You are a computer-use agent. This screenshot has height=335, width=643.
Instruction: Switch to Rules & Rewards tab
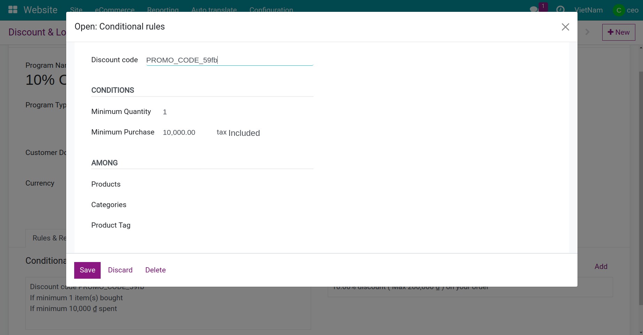tap(46, 238)
